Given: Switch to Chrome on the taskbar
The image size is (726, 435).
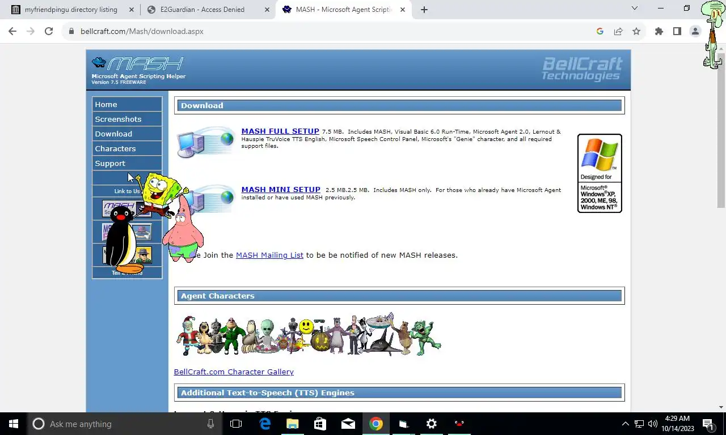Looking at the screenshot, I should click(x=375, y=424).
